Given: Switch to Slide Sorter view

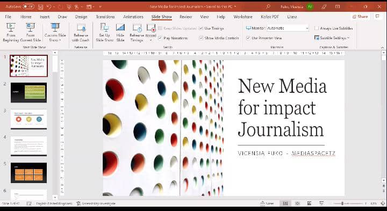Looking at the screenshot, I should (297, 203).
